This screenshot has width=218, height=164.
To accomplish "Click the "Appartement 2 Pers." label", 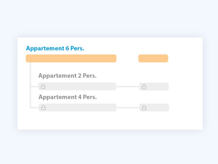I will (x=67, y=76).
